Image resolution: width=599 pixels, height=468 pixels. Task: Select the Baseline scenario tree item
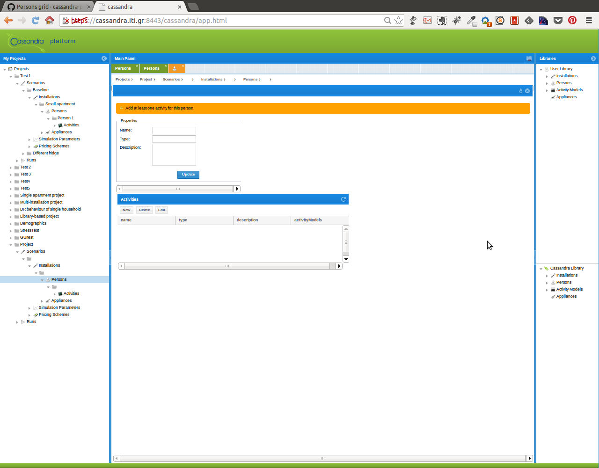click(40, 90)
